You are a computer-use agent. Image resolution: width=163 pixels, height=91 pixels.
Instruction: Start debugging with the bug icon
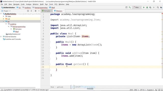pos(147,7)
